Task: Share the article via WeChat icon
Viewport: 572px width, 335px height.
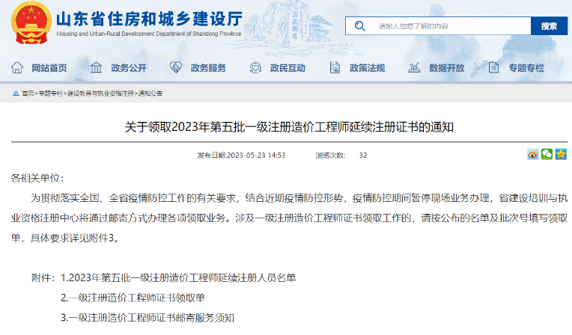Action: pyautogui.click(x=547, y=155)
